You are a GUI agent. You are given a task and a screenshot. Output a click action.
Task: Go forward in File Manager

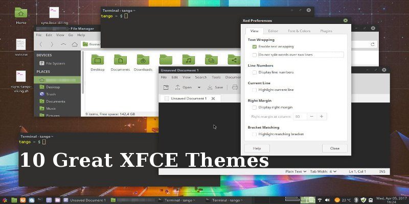coord(52,44)
